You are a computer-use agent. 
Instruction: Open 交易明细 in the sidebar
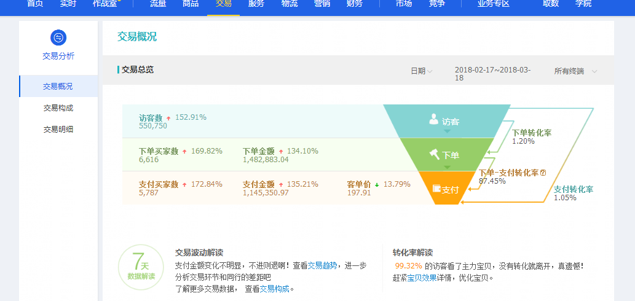(x=58, y=130)
